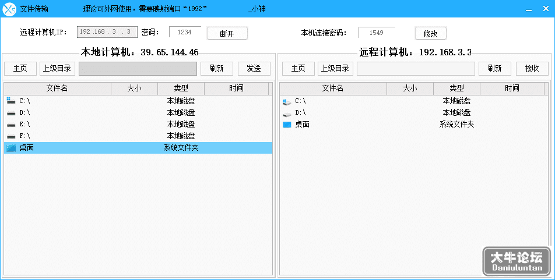Select local C:\ row name
Image resolution: width=555 pixels, height=280 pixels.
click(24, 101)
